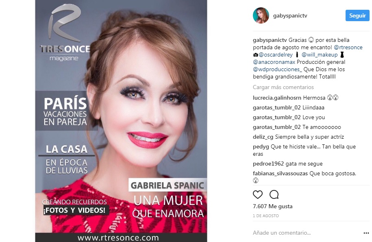Click the 1 DE AGOSTO post date
The height and width of the screenshot is (242, 372).
(x=266, y=216)
